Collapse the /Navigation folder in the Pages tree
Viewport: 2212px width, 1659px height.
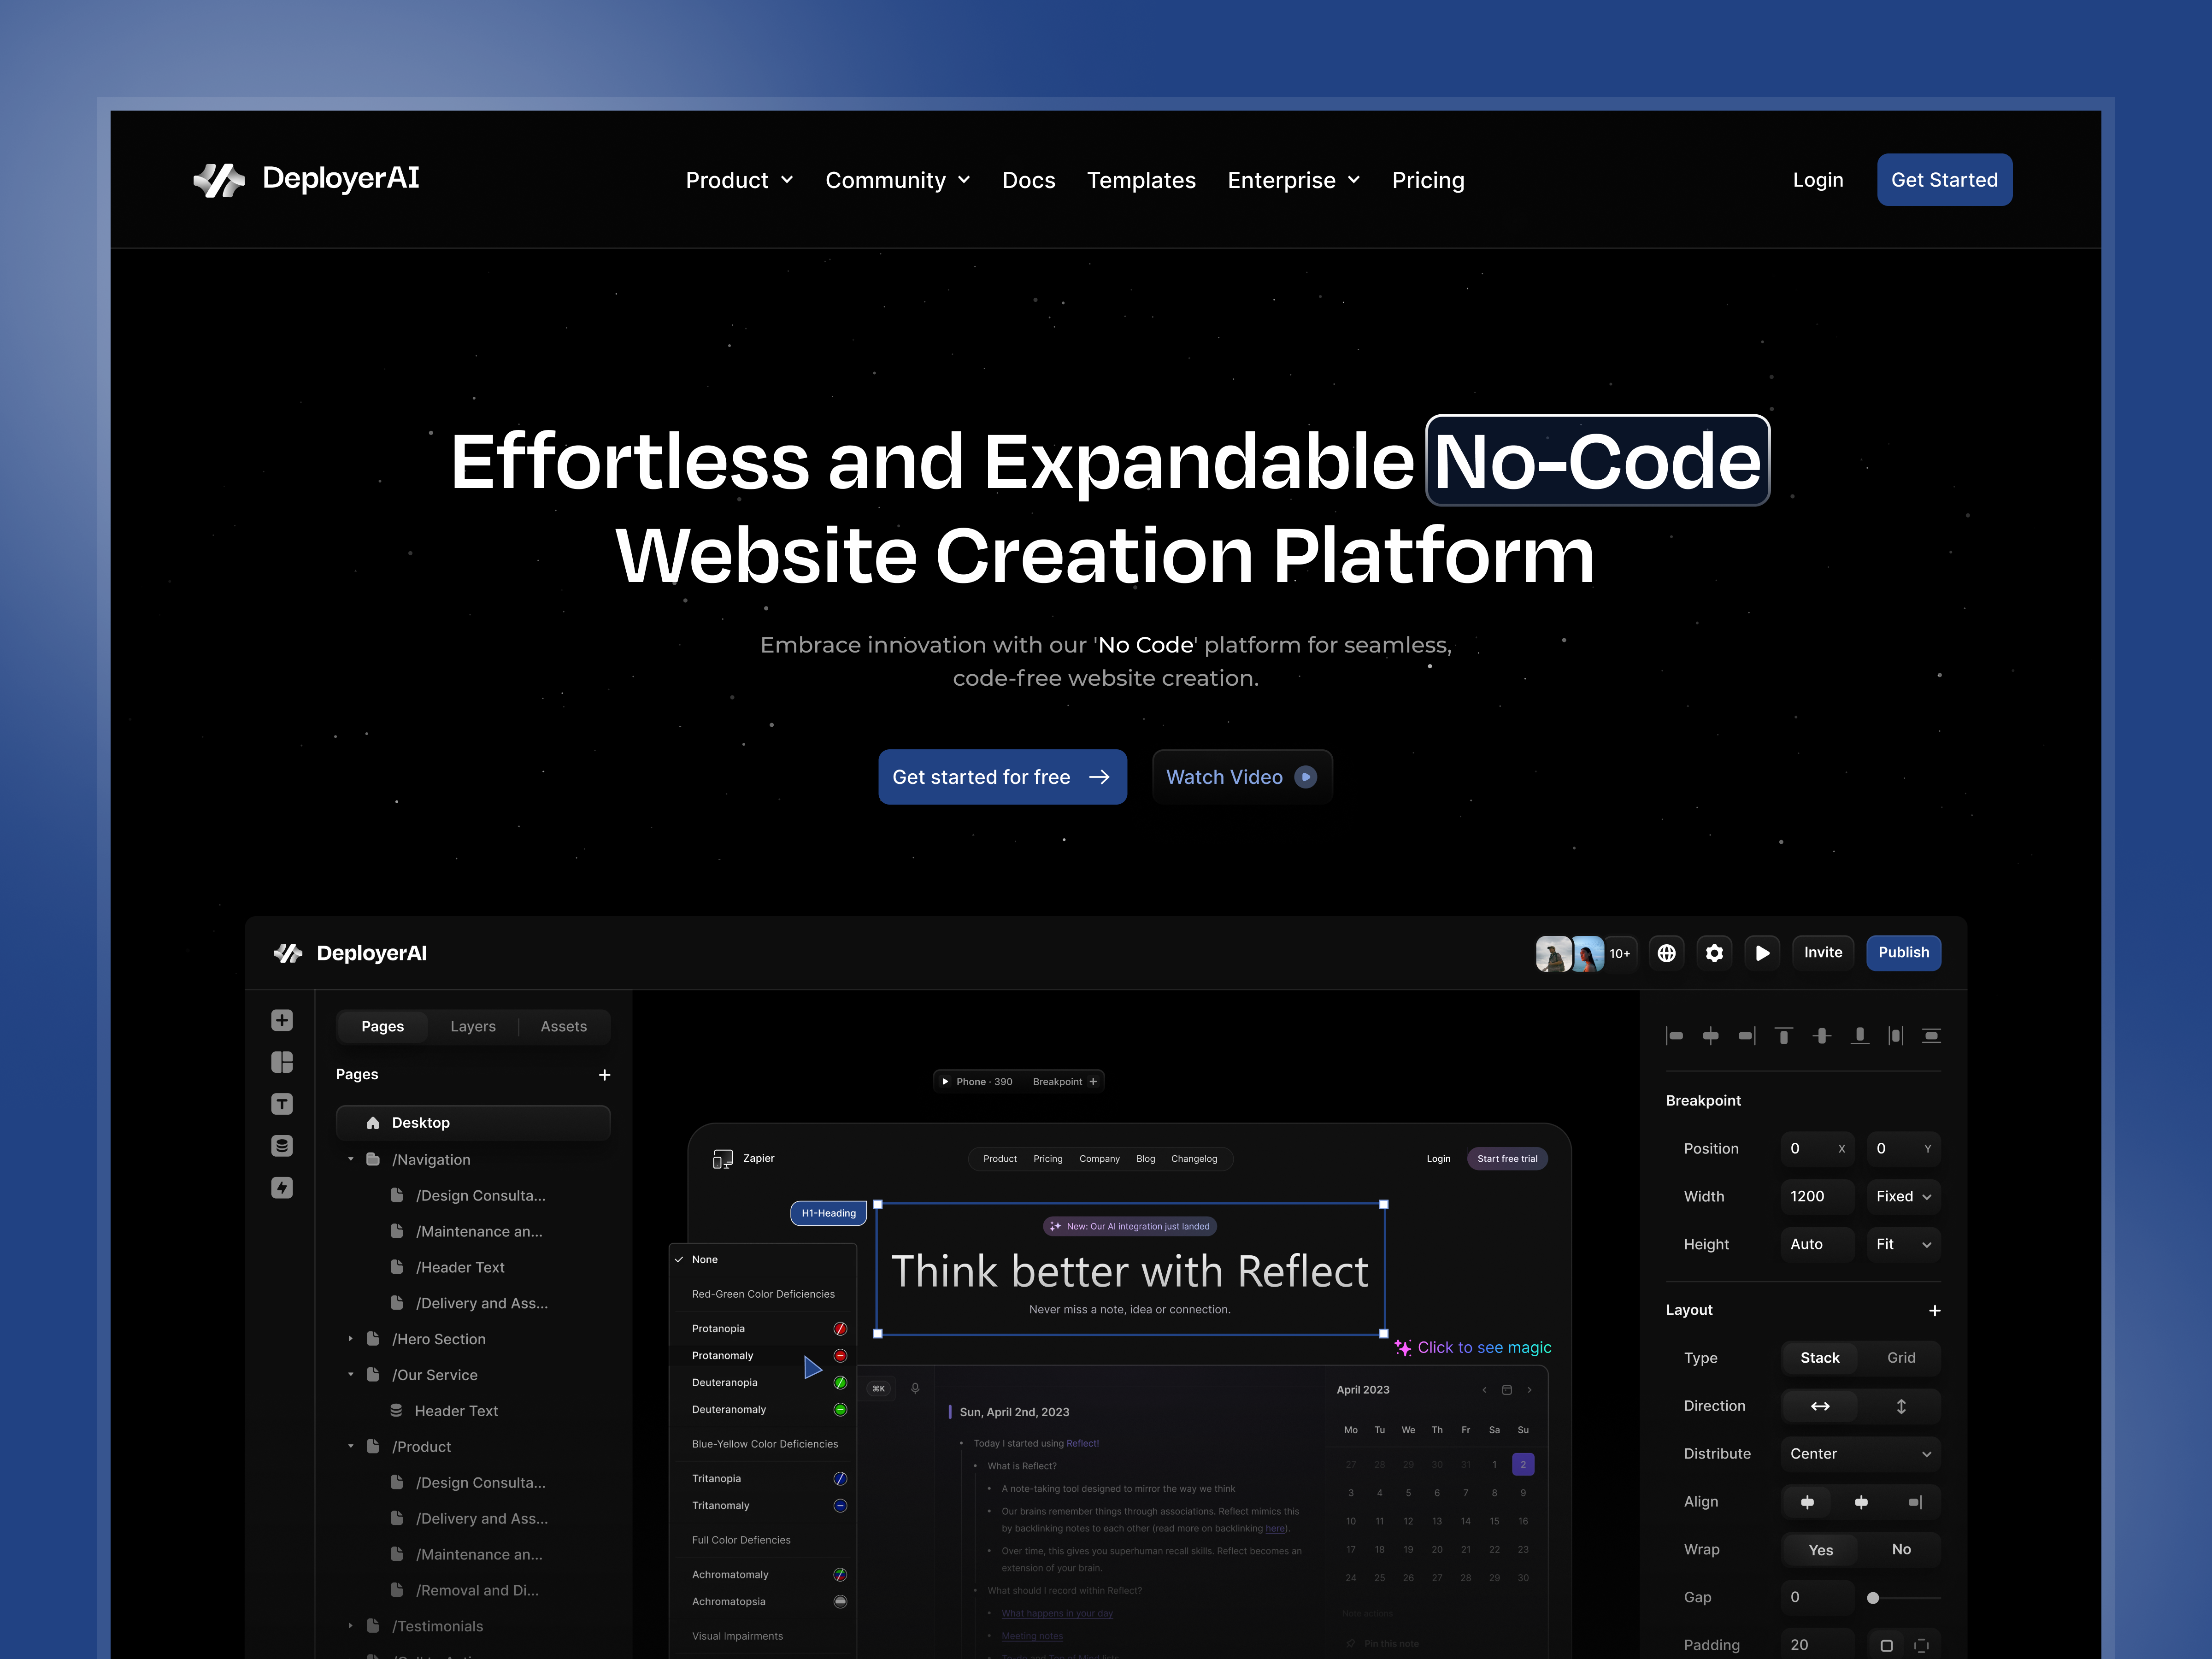351,1159
